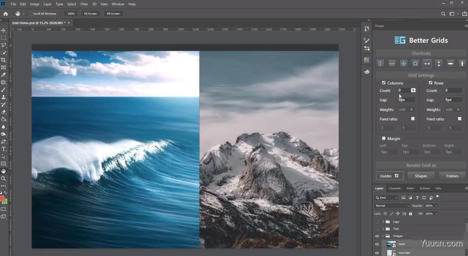Screen dimensions: 468x256
Task: Open the Filter menu
Action: [x=84, y=4]
